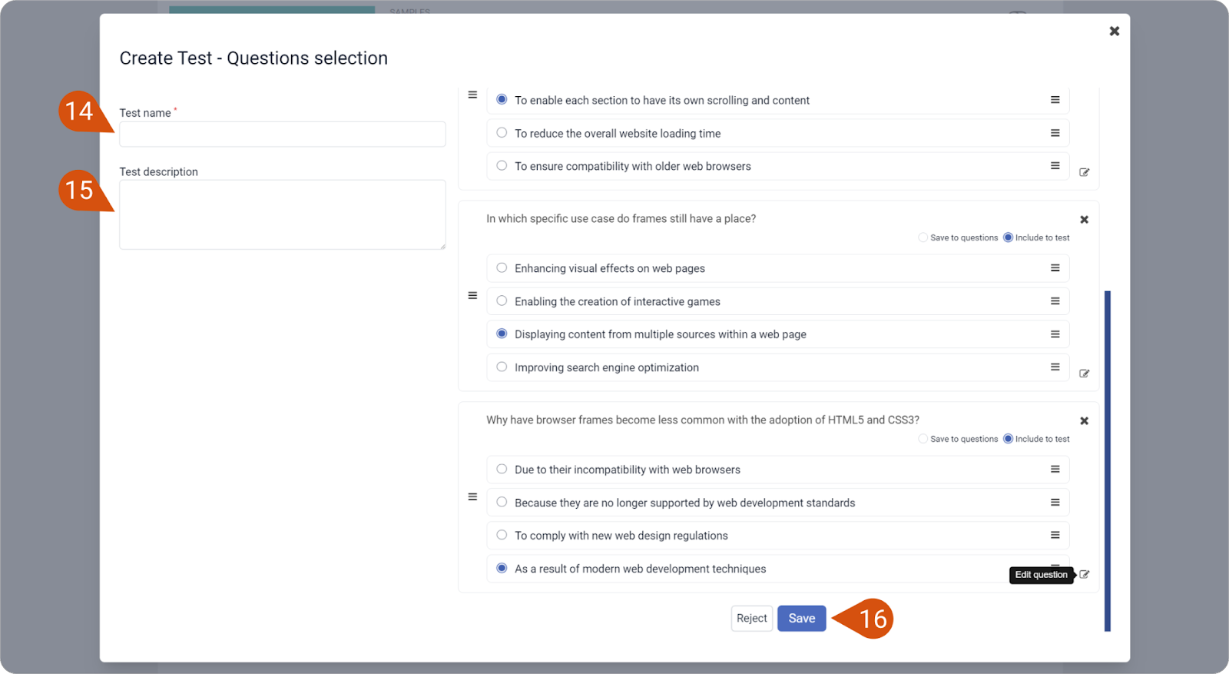Click the Test name input field
Image resolution: width=1229 pixels, height=674 pixels.
pyautogui.click(x=282, y=134)
